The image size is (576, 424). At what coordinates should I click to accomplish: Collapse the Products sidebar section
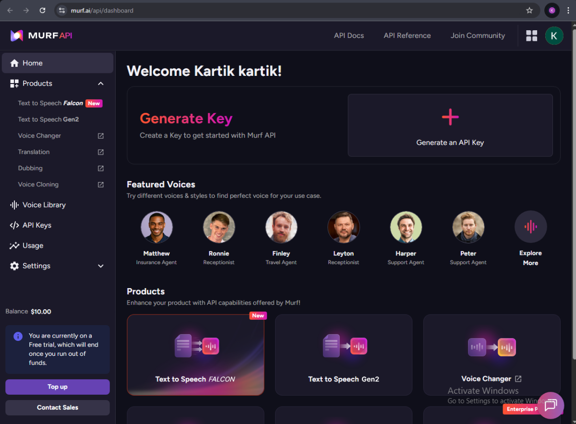(x=101, y=84)
